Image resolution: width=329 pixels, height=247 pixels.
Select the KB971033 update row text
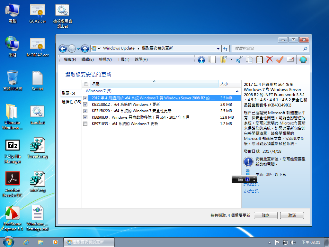click(x=125, y=124)
